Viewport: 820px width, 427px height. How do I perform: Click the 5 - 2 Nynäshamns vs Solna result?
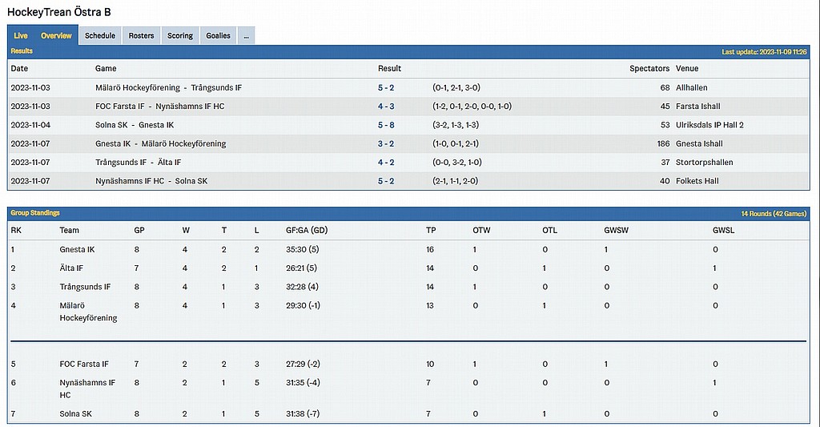coord(386,181)
